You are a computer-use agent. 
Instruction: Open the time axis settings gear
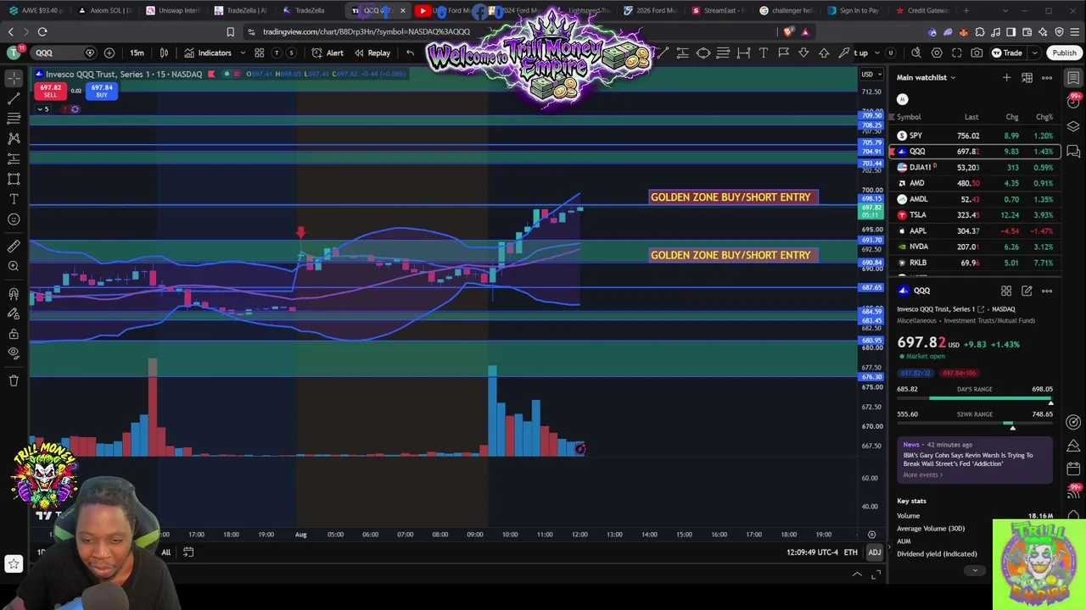point(871,535)
